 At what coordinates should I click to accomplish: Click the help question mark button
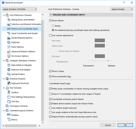(124, 3)
